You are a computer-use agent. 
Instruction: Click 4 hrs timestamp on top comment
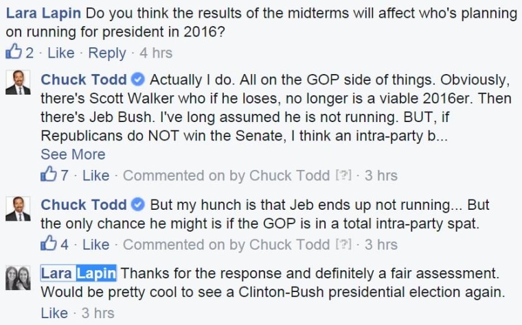coord(156,53)
